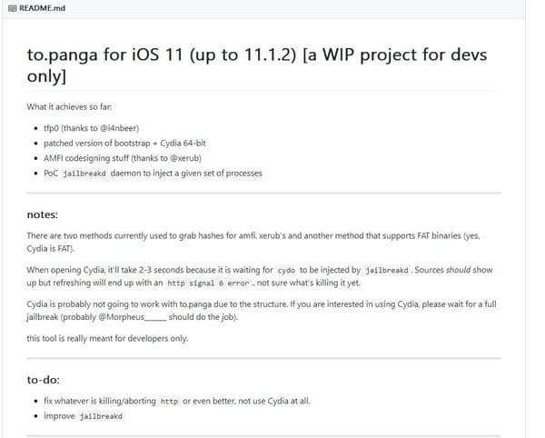Click jailbreakd code after 'injected by'
Image resolution: width=545 pixels, height=438 pixels.
tap(387, 270)
